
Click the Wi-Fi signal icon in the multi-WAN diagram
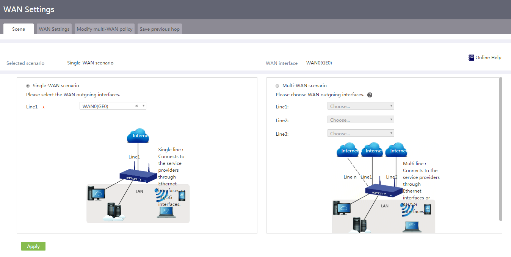(x=408, y=209)
